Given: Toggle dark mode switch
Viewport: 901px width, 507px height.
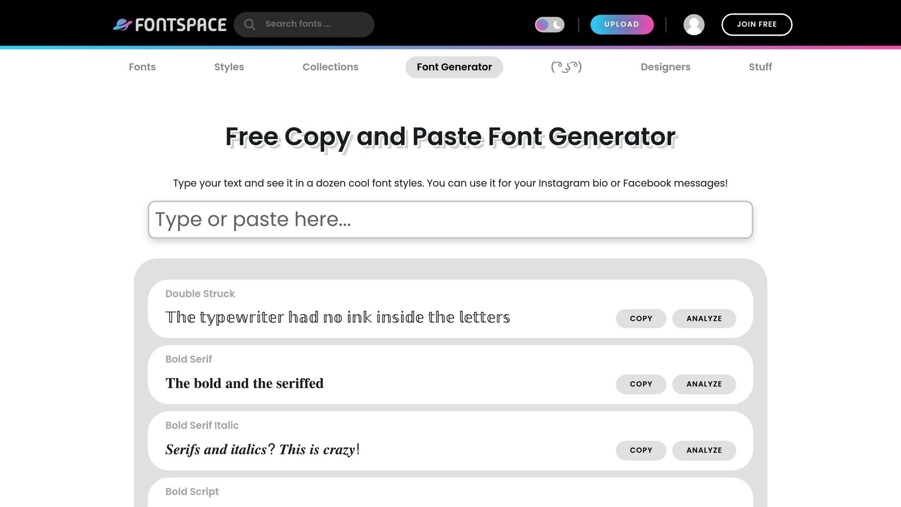Looking at the screenshot, I should (x=549, y=25).
